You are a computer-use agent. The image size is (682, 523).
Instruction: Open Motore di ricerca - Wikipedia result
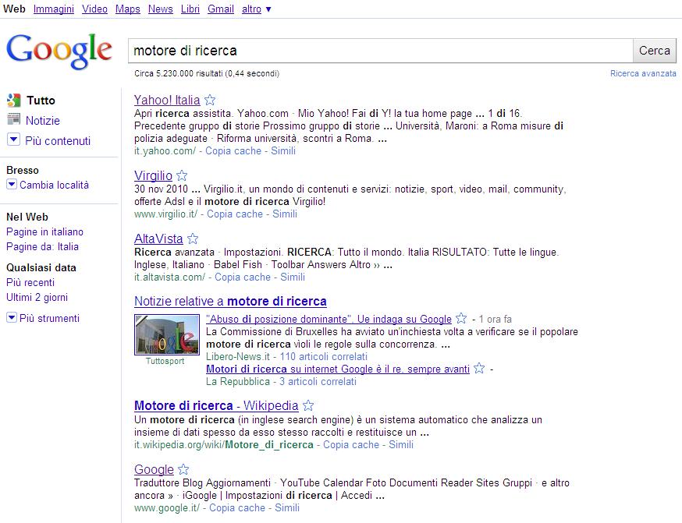tap(216, 405)
